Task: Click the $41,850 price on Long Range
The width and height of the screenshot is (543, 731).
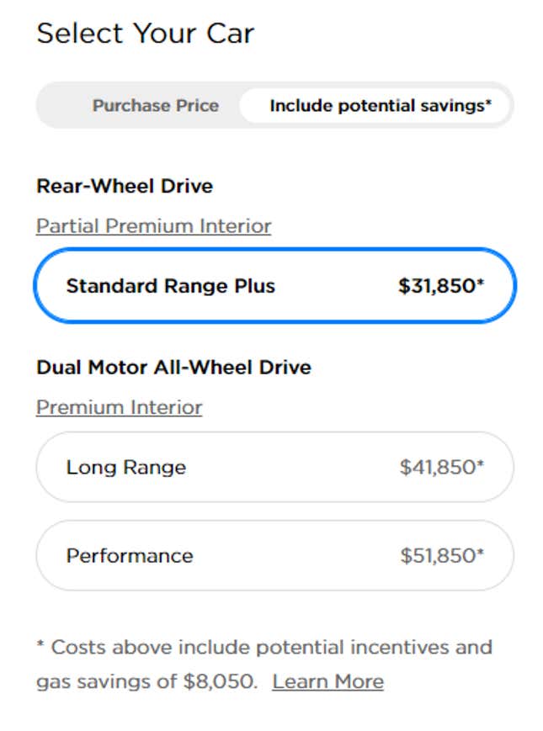Action: pyautogui.click(x=442, y=467)
